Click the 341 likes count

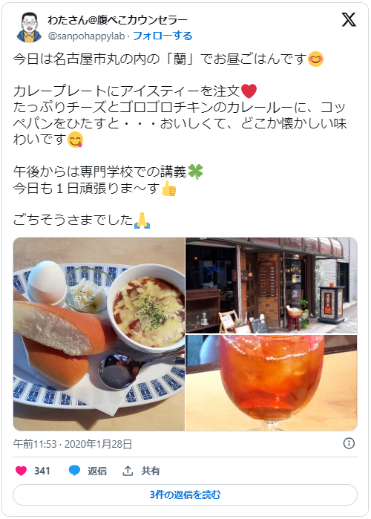click(42, 471)
